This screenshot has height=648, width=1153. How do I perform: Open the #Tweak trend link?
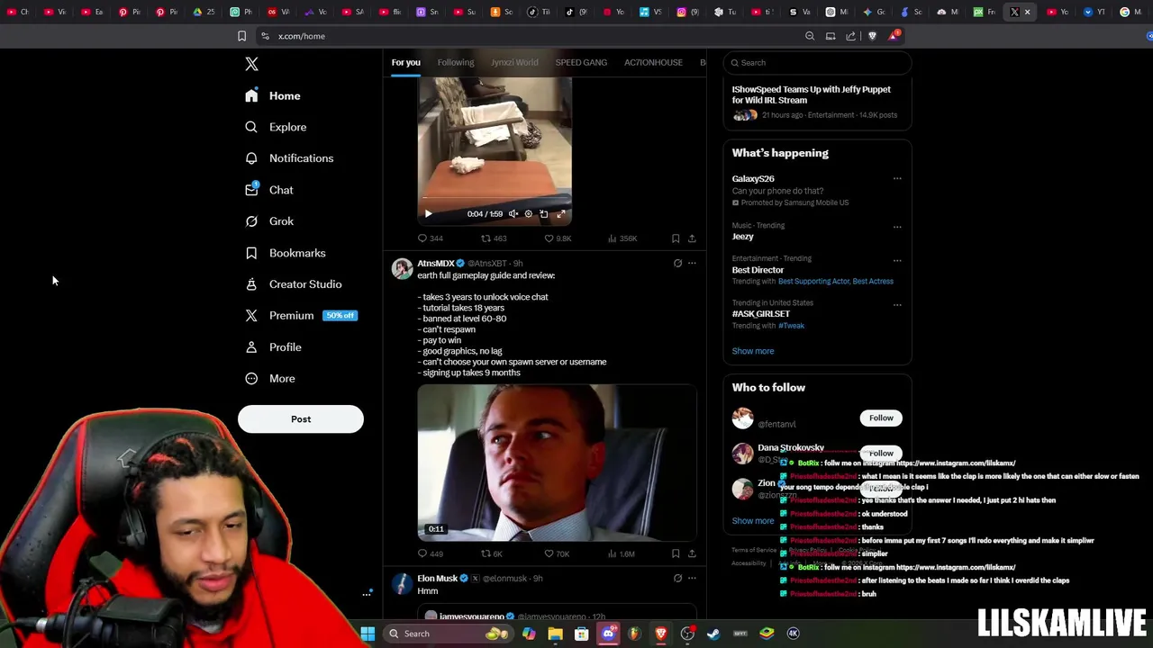794,326
